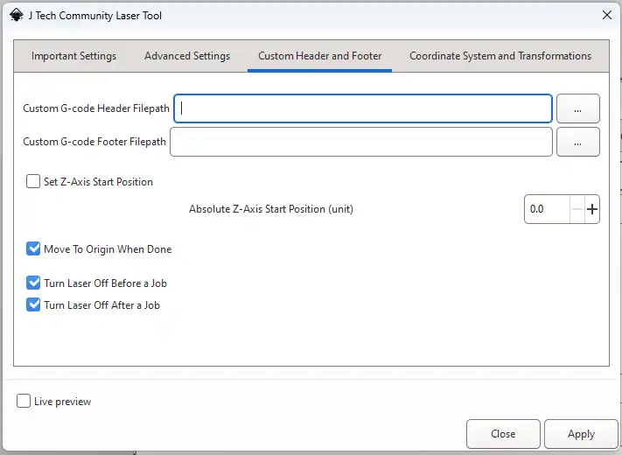Open the Advanced Settings tab

187,56
